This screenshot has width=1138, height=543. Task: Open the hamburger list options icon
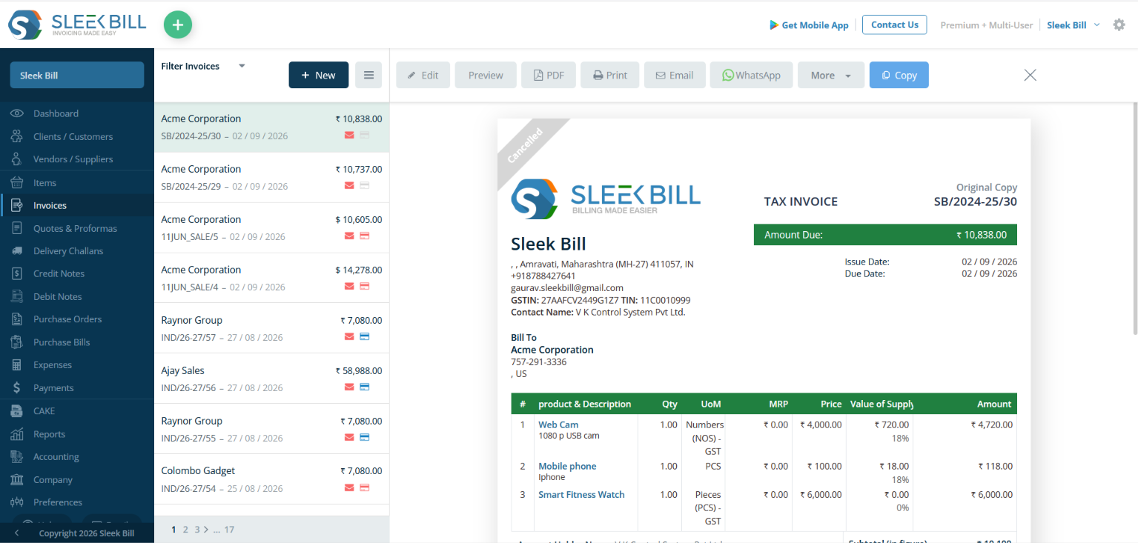coord(368,75)
